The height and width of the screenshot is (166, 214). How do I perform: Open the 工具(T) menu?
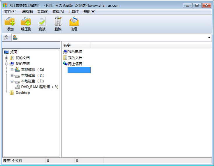pyautogui.click(x=73, y=12)
